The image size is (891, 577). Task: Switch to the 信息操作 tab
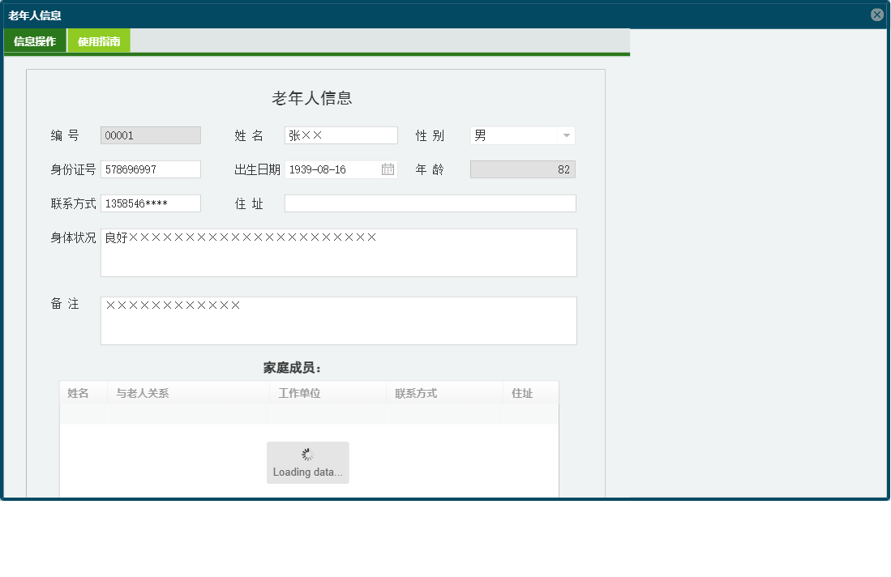pos(34,39)
